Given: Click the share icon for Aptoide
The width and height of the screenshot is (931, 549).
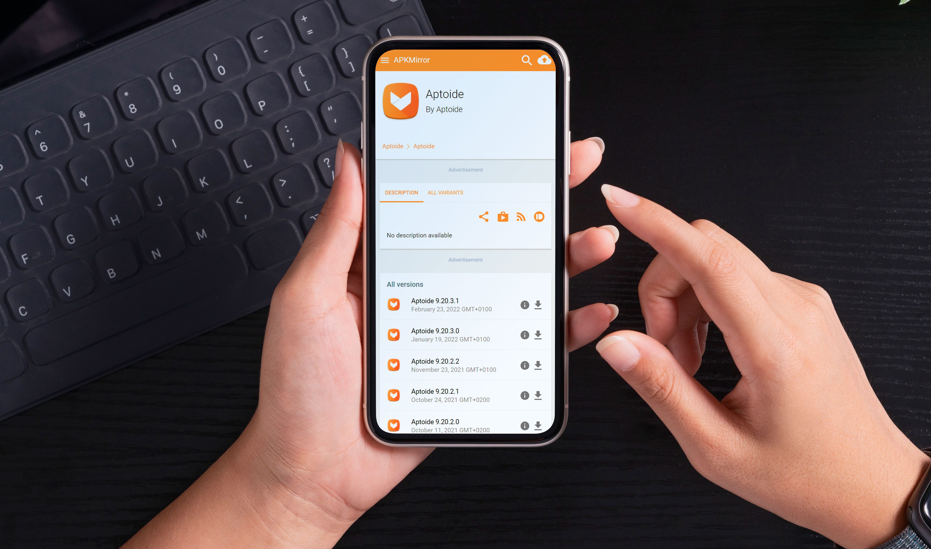Looking at the screenshot, I should pyautogui.click(x=483, y=216).
